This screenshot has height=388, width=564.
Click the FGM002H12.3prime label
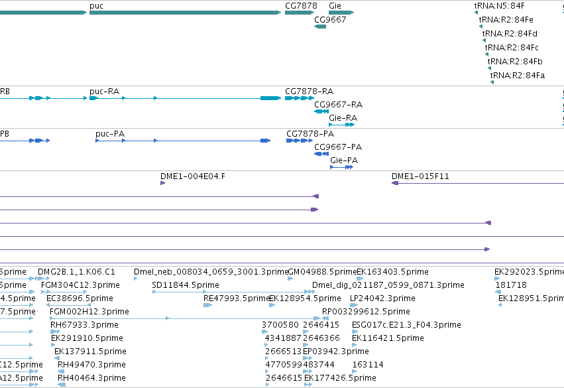pyautogui.click(x=89, y=312)
